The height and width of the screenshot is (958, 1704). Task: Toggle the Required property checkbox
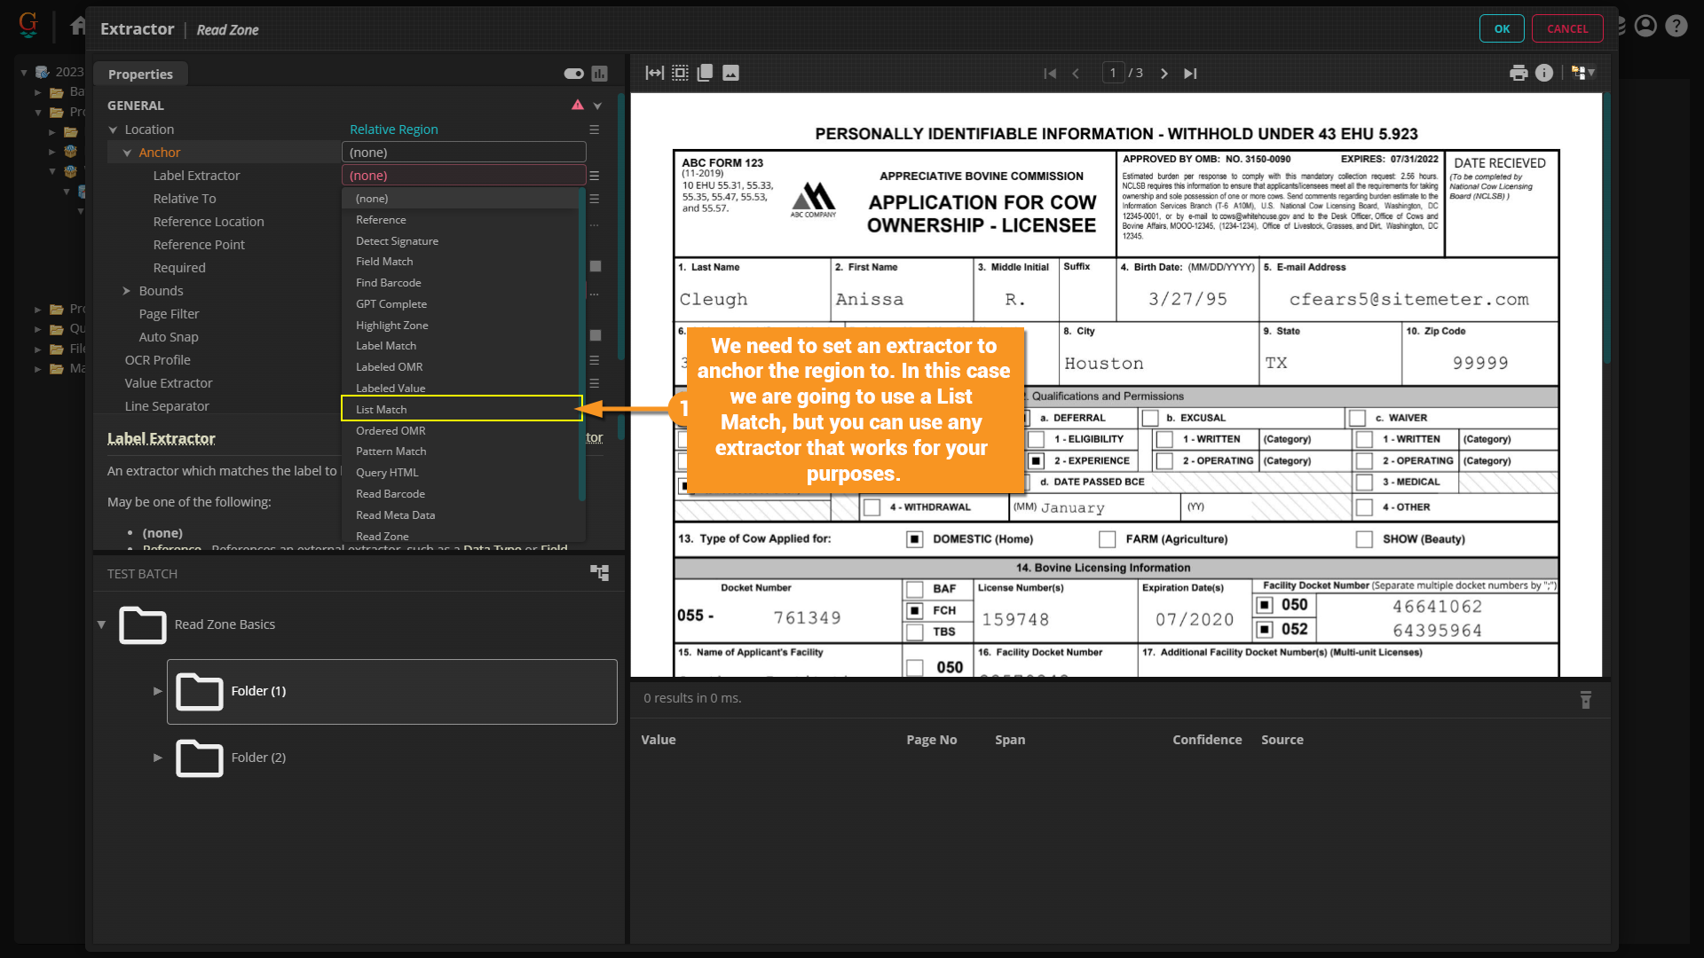pos(596,266)
